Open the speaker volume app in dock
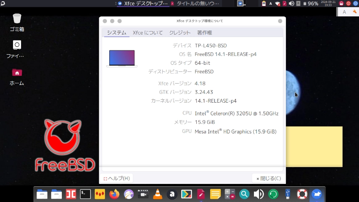The width and height of the screenshot is (359, 202). (x=259, y=194)
